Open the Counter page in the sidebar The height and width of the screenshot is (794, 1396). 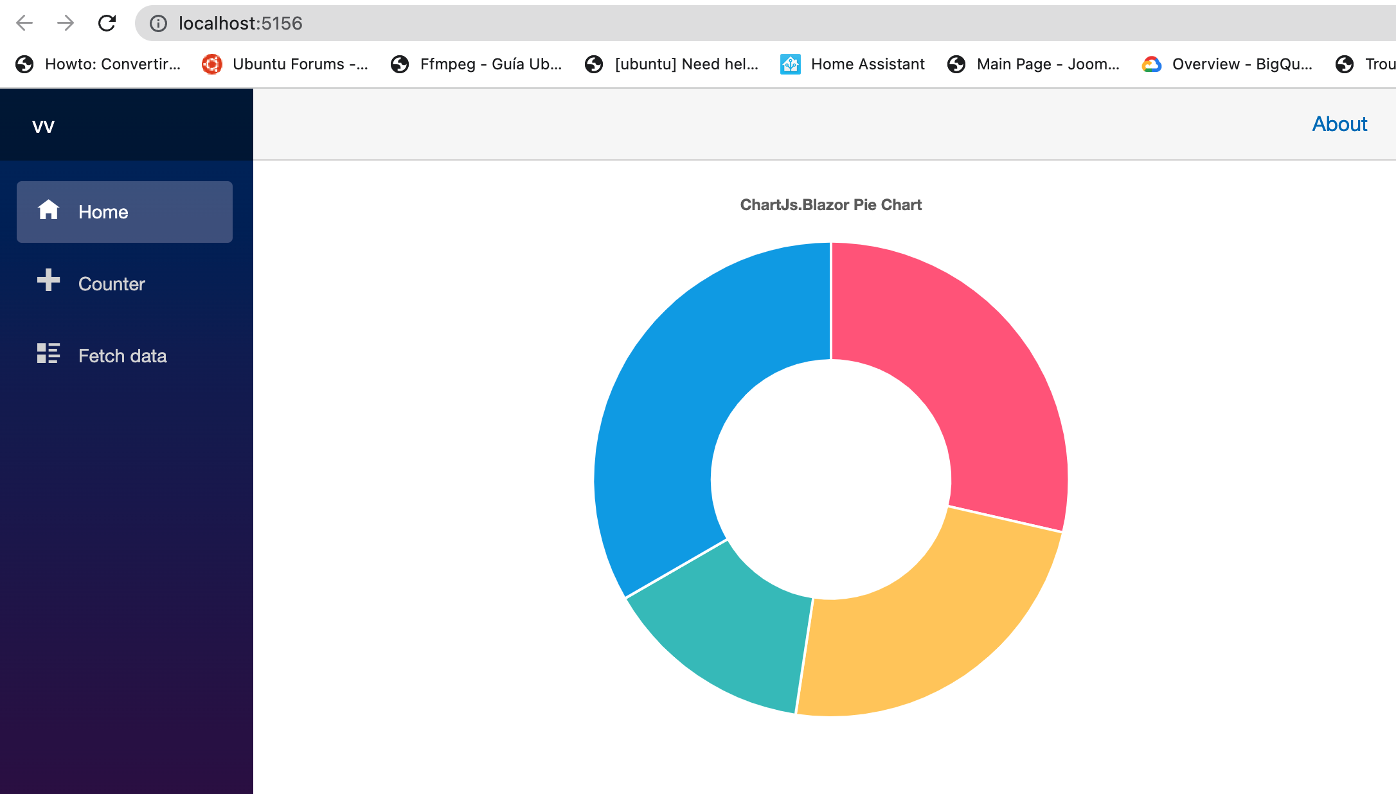(125, 284)
